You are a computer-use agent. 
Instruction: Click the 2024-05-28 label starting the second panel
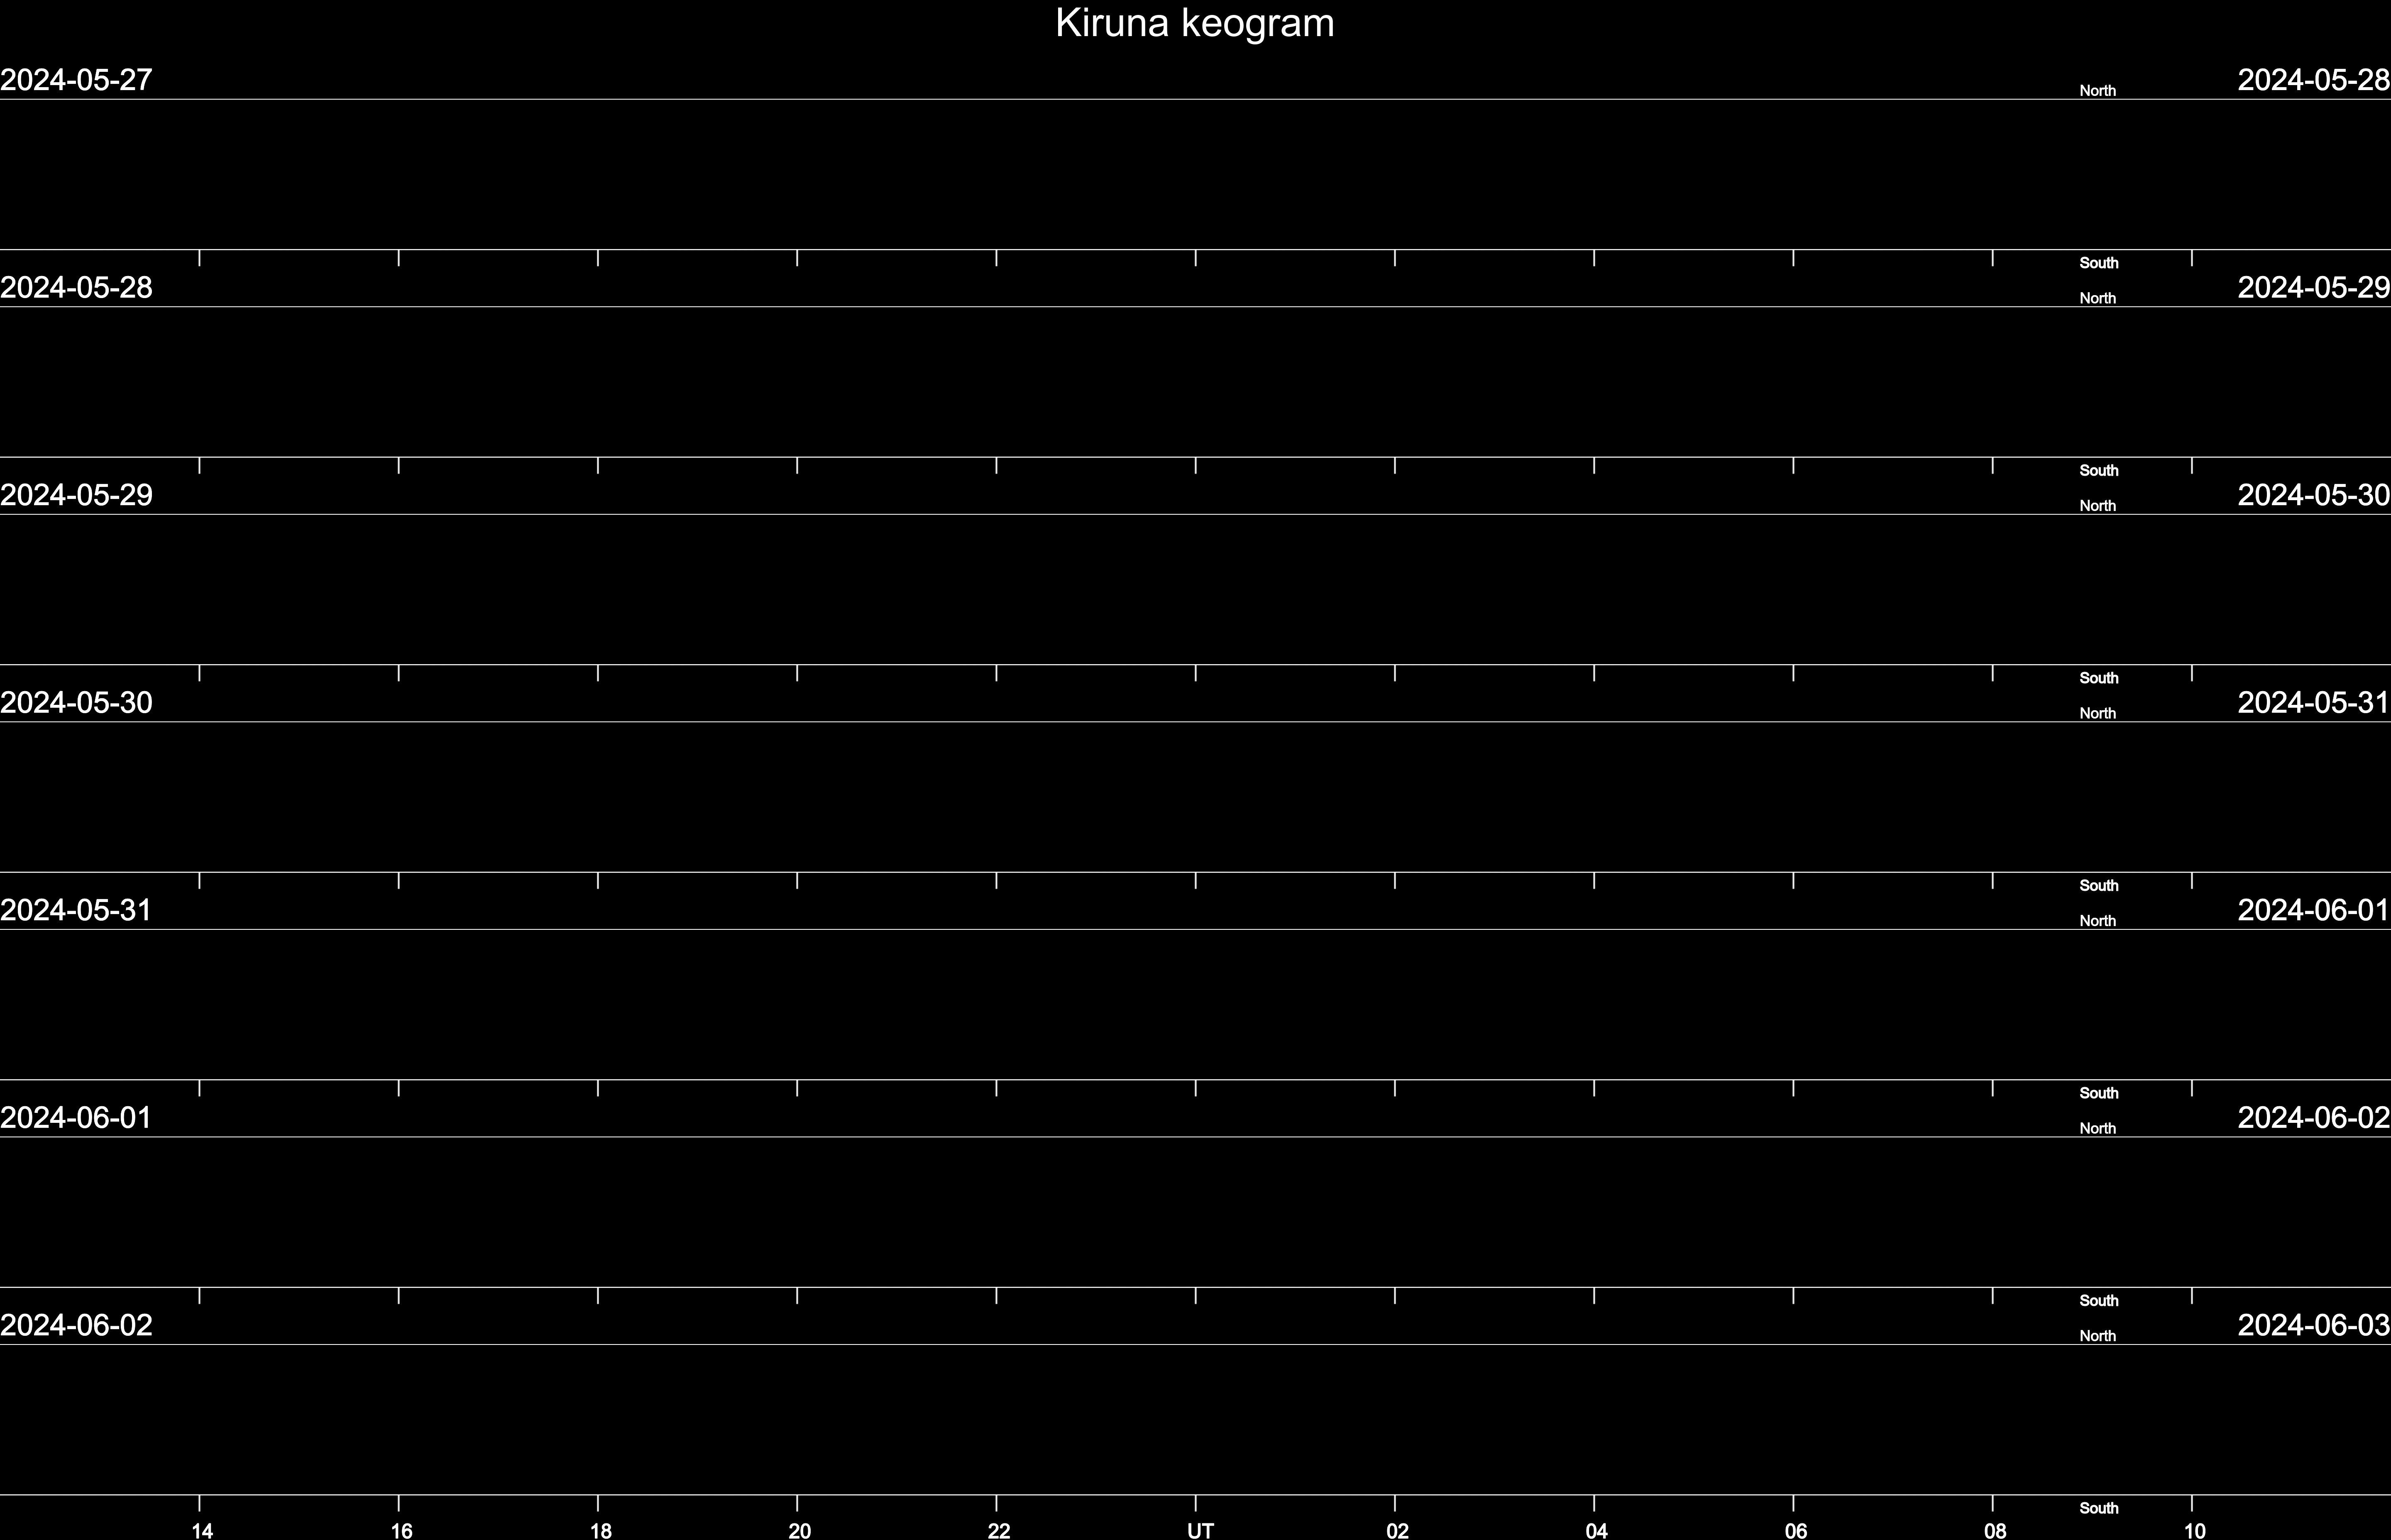(x=76, y=288)
